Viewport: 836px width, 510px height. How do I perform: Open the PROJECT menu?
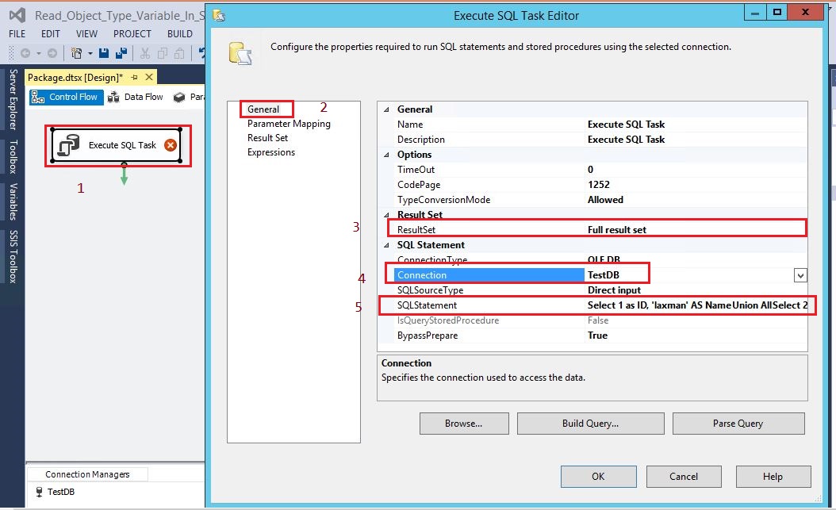[x=132, y=34]
